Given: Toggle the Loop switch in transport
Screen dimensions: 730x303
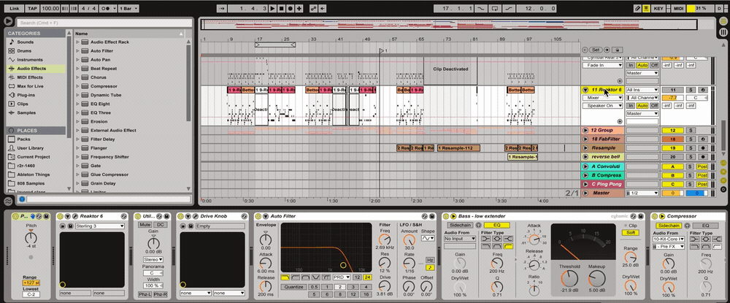Looking at the screenshot, I should (495, 8).
